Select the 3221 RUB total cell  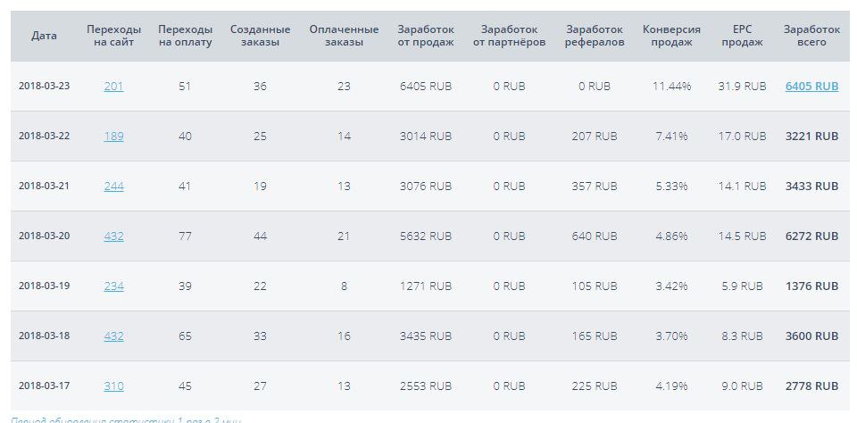pyautogui.click(x=811, y=136)
